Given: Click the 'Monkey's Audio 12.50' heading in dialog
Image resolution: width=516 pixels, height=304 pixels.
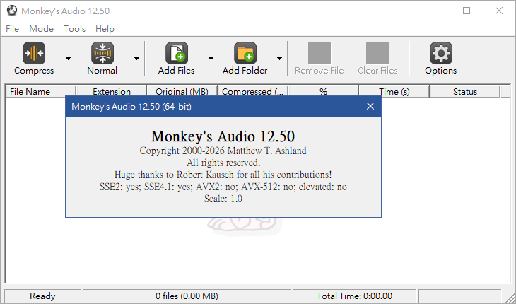Looking at the screenshot, I should [x=223, y=136].
